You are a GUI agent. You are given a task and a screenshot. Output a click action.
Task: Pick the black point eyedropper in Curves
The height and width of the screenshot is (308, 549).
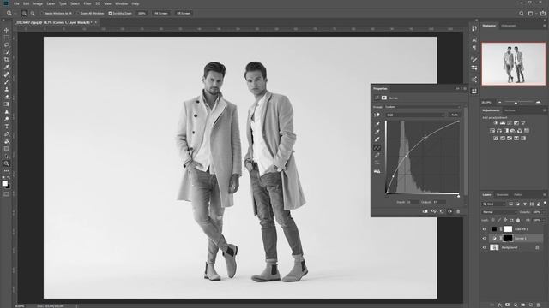[377, 124]
